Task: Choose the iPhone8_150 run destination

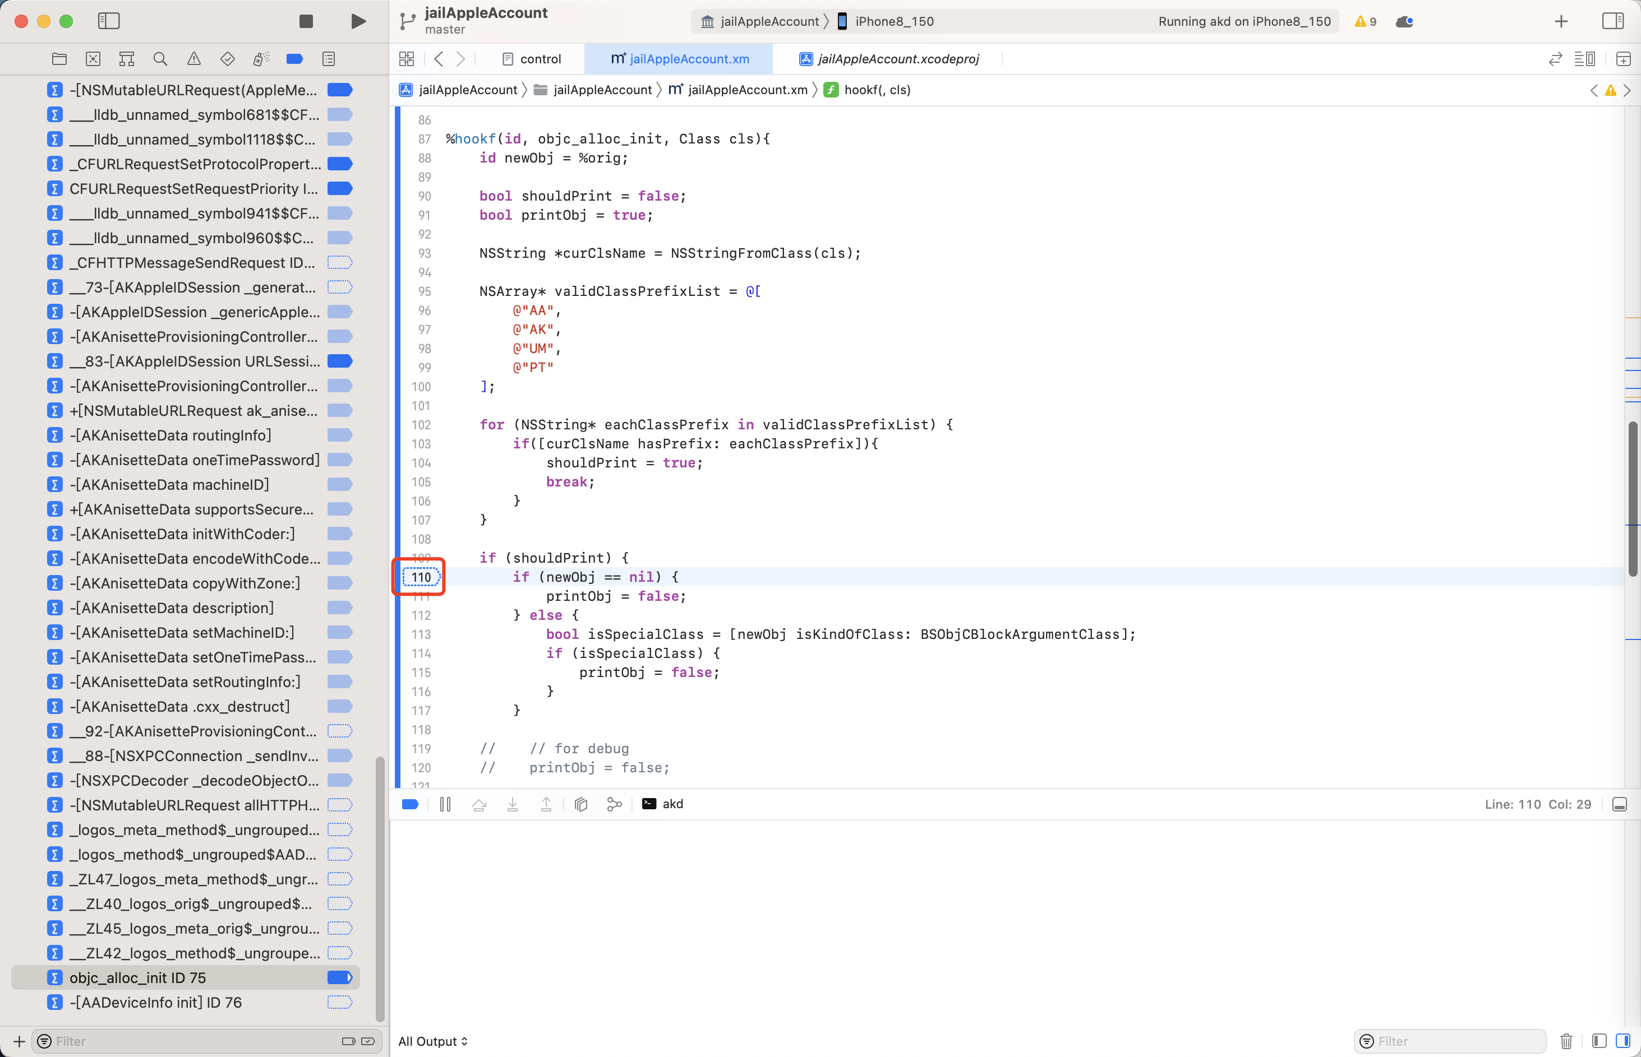Action: pyautogui.click(x=886, y=21)
